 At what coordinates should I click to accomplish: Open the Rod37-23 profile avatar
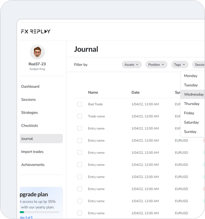[37, 52]
